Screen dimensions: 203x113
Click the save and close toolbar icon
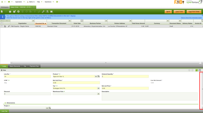coord(14,12)
